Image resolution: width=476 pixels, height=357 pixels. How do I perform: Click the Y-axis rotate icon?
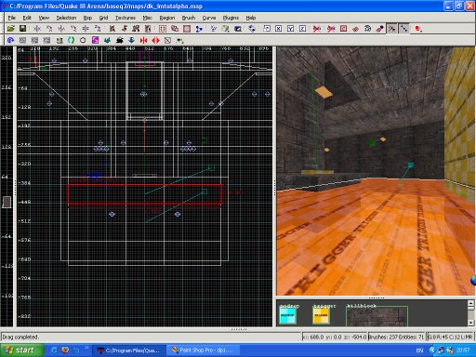tap(73, 29)
